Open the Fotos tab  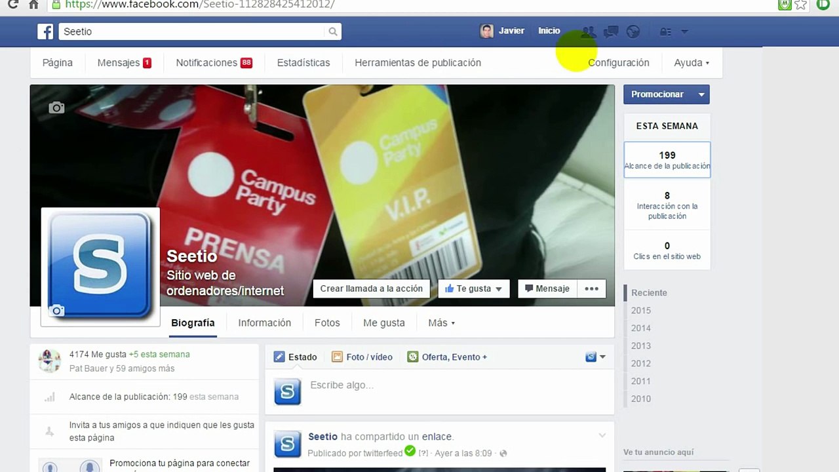327,323
